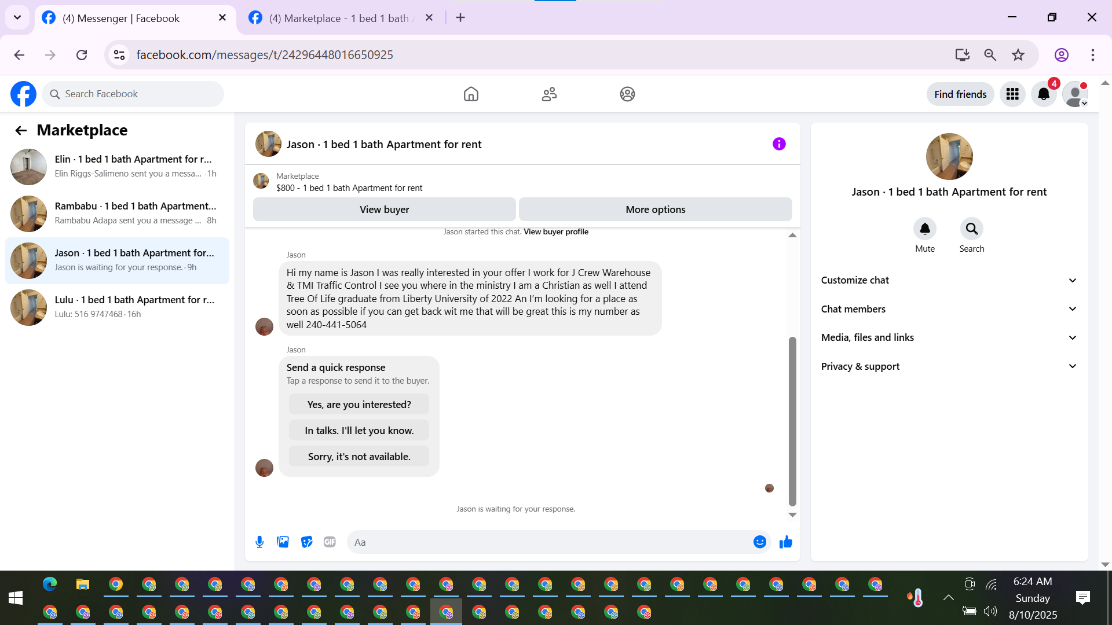Expand Media, files and links section
The height and width of the screenshot is (625, 1112).
[x=949, y=337]
